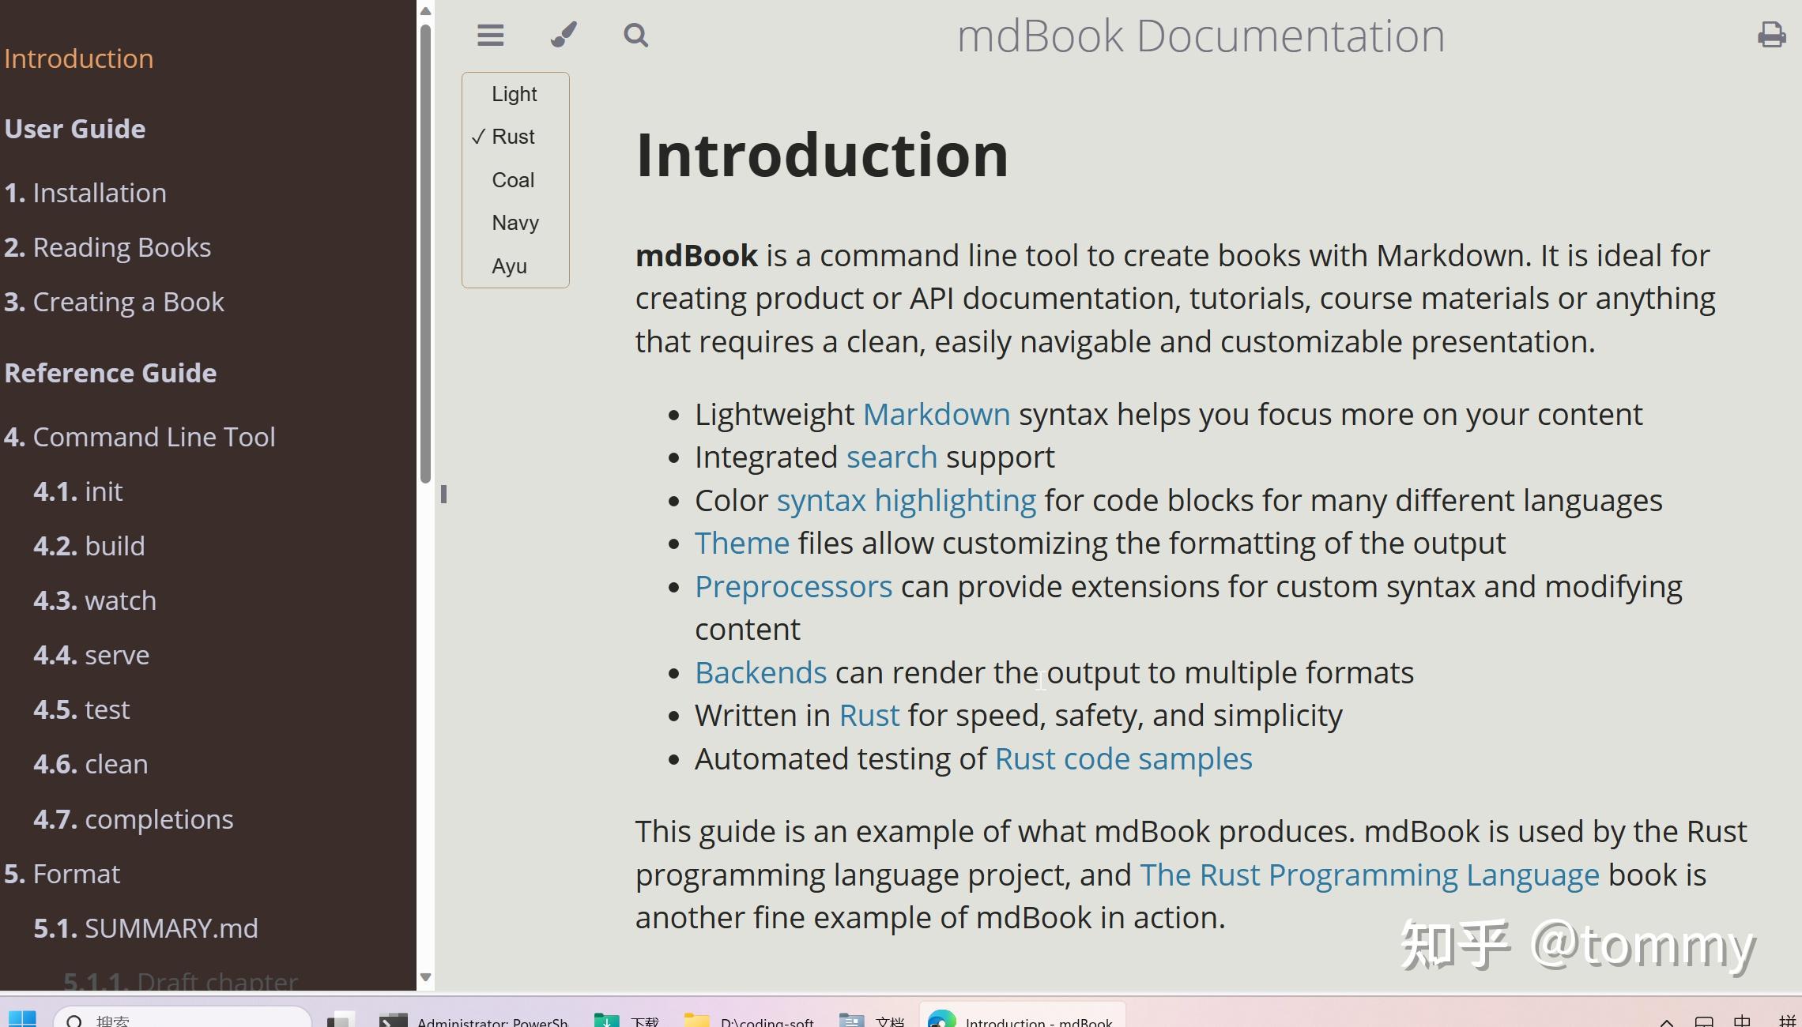The image size is (1802, 1027).
Task: Choose the Coal theme option
Action: [x=514, y=180]
